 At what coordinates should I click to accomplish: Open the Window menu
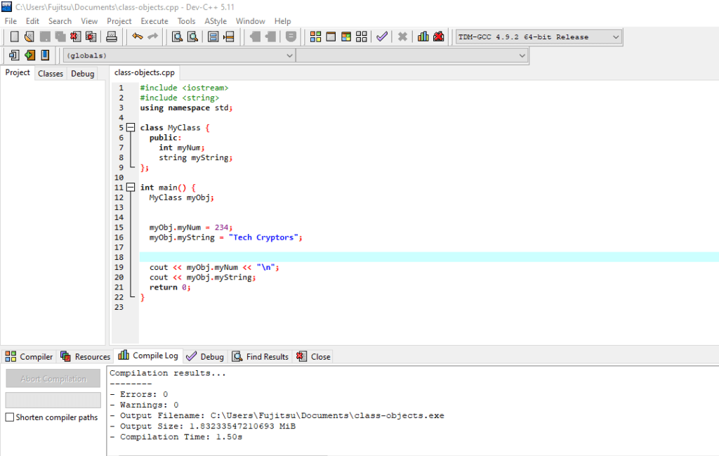(251, 21)
